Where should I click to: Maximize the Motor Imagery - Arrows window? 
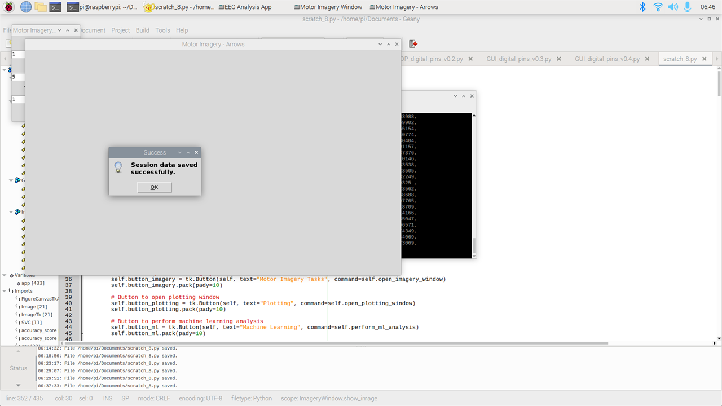pyautogui.click(x=389, y=44)
